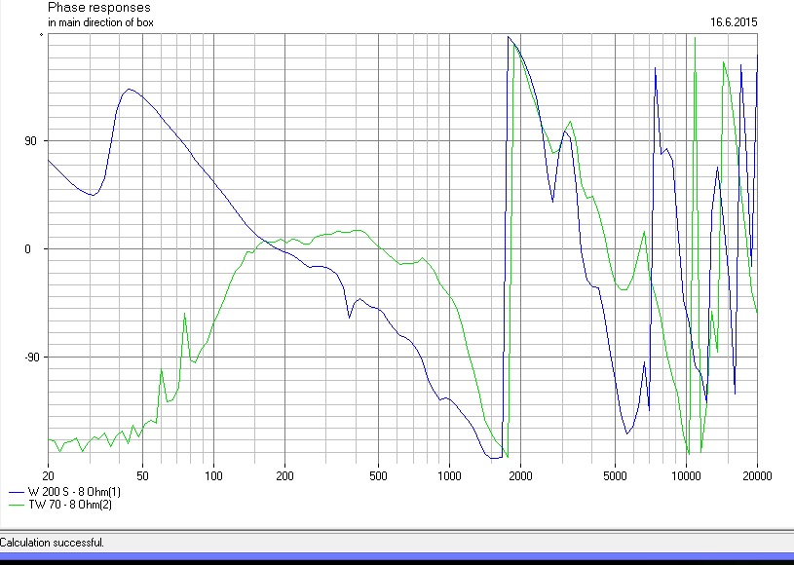
Task: Click the 0 label on the phase axis
Action: [x=28, y=249]
